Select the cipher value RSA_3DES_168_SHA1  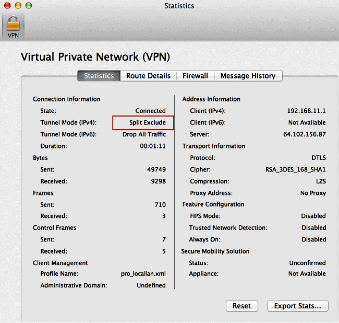click(x=296, y=169)
